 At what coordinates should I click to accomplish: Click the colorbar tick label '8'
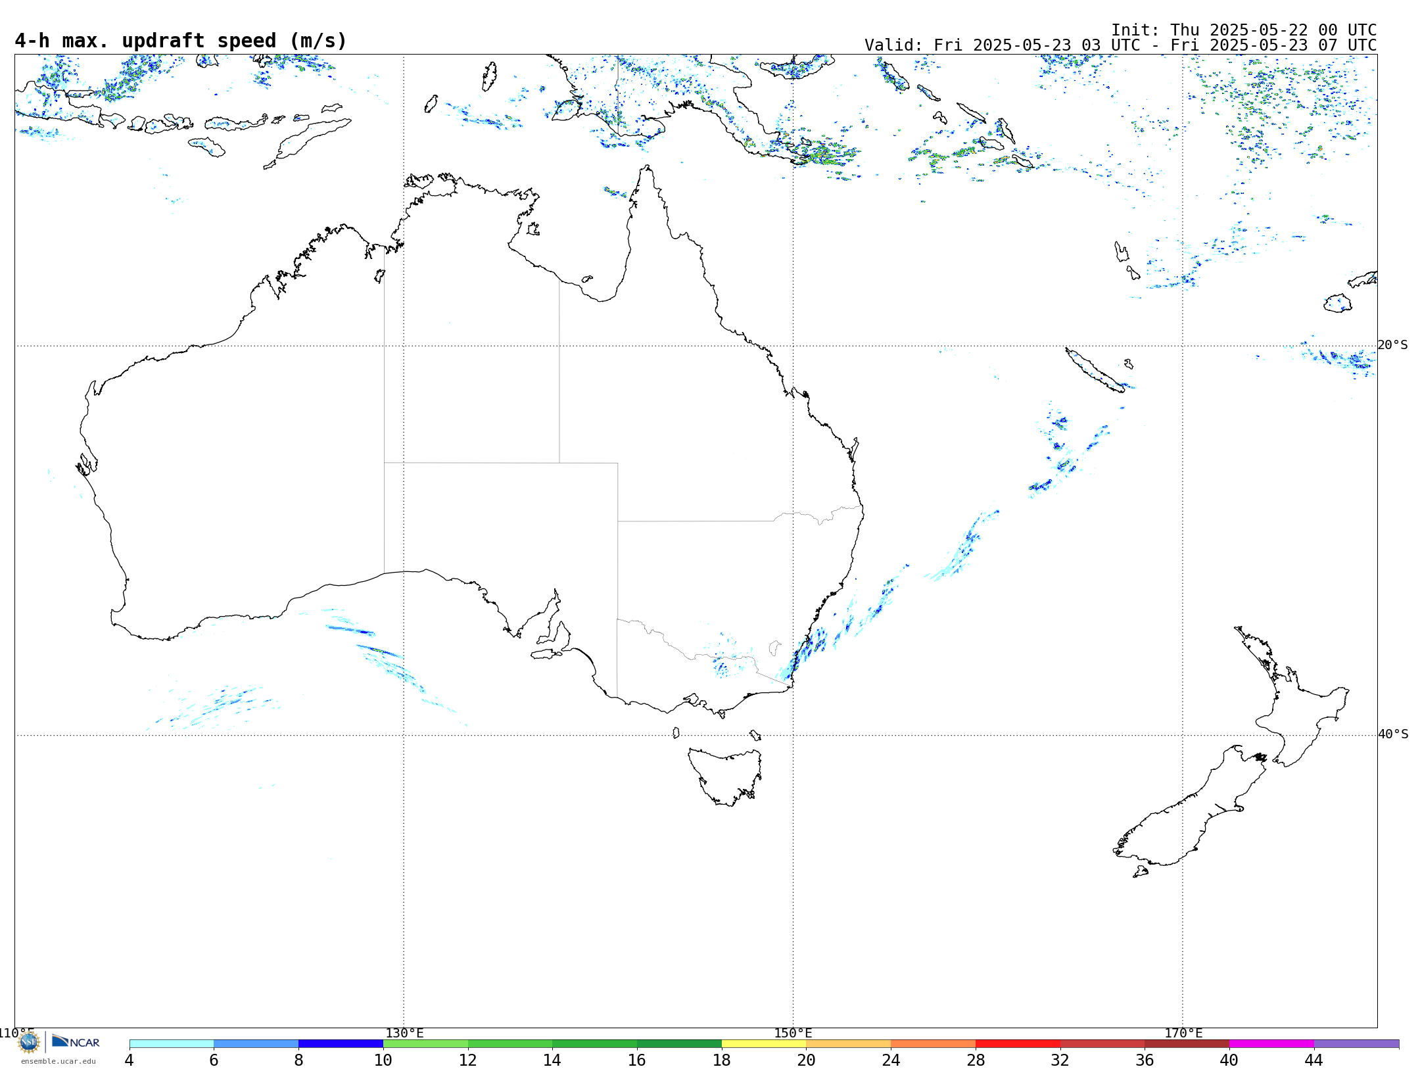pos(298,1060)
